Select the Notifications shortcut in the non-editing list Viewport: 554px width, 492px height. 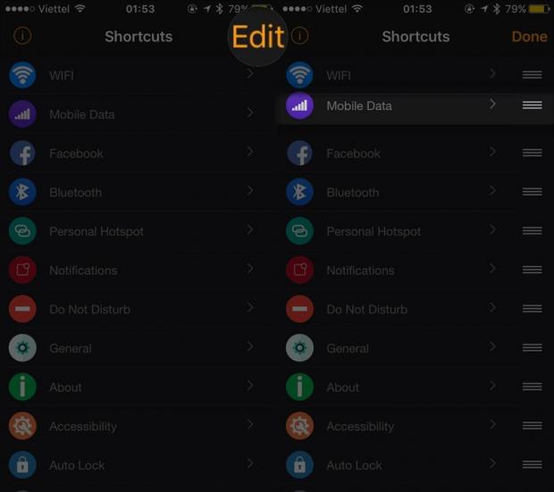(136, 271)
